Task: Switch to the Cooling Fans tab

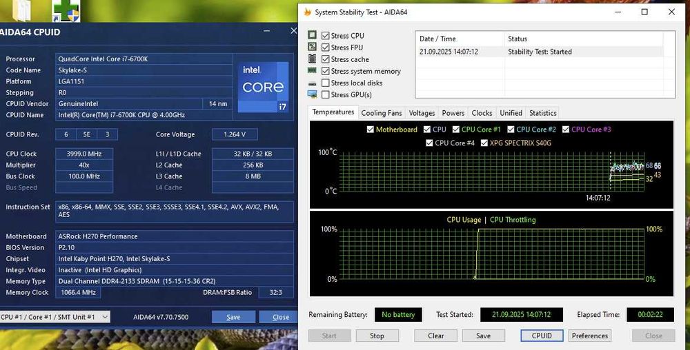Action: pyautogui.click(x=382, y=113)
